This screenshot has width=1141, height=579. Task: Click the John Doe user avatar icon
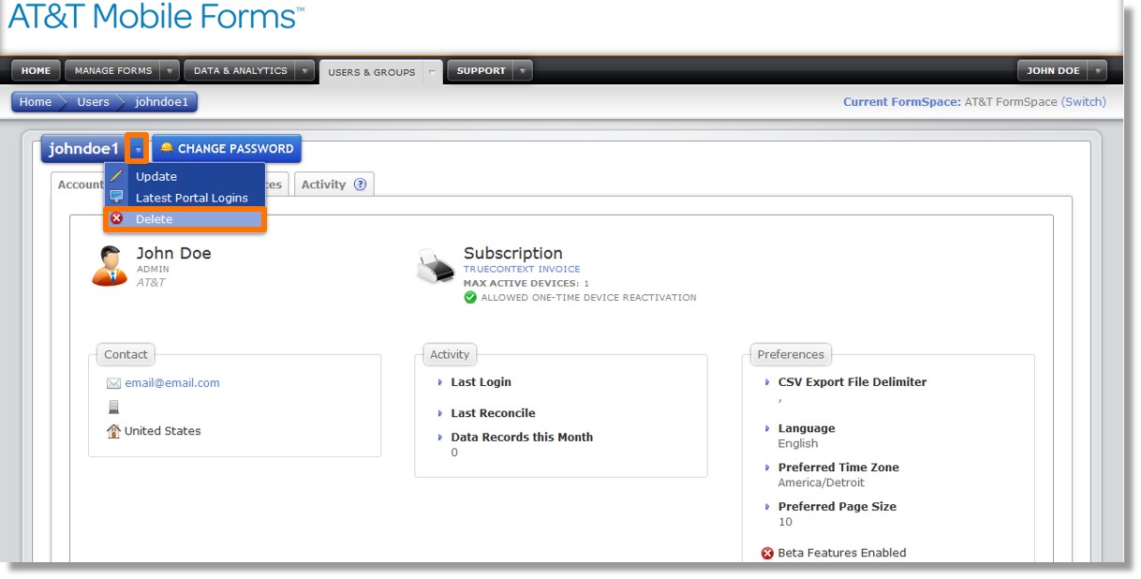(x=111, y=265)
